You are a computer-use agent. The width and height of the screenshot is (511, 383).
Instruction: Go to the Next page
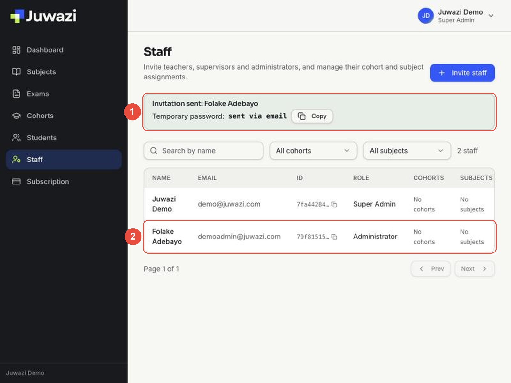(x=475, y=269)
